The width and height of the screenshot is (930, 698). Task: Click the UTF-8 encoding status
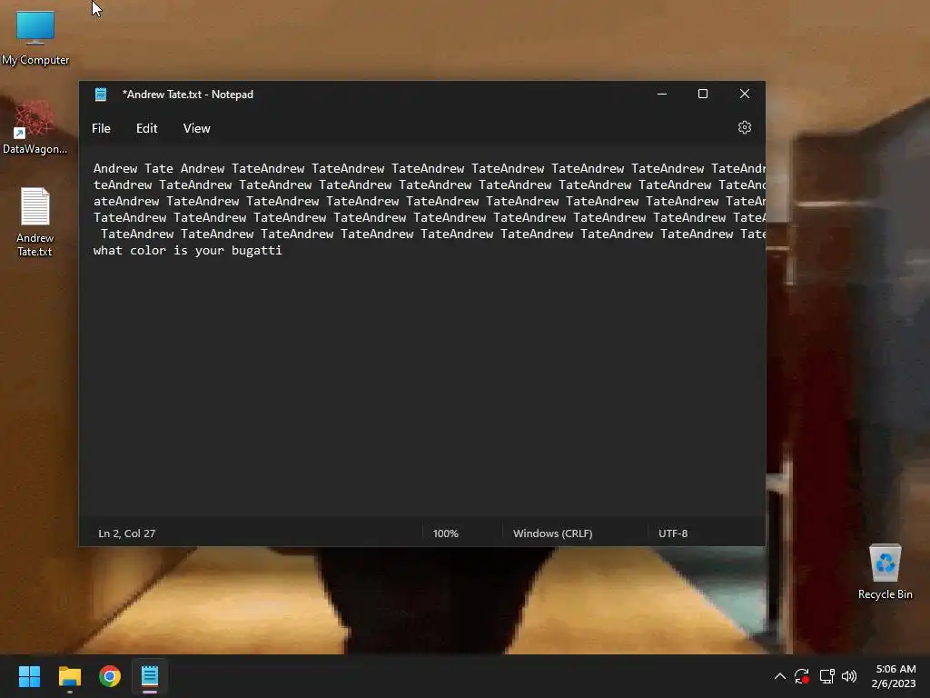pyautogui.click(x=673, y=533)
